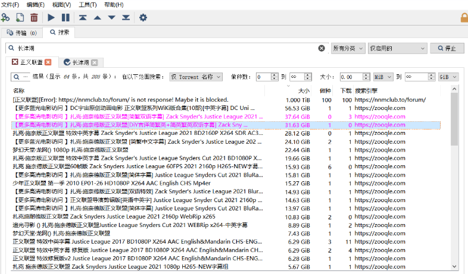This screenshot has width=468, height=274.
Task: Select the 10.83 GiB WebRip x265 result
Action: pyautogui.click(x=226, y=216)
